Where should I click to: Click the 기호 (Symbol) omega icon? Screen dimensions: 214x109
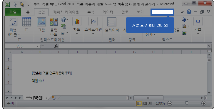point(198,22)
